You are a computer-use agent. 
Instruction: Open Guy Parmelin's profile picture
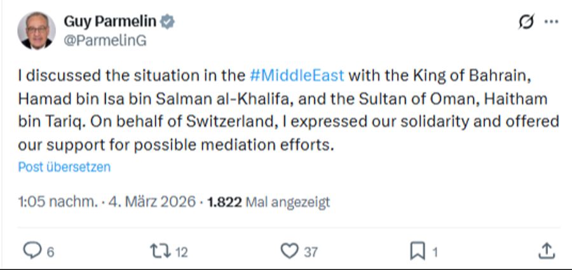tap(36, 30)
